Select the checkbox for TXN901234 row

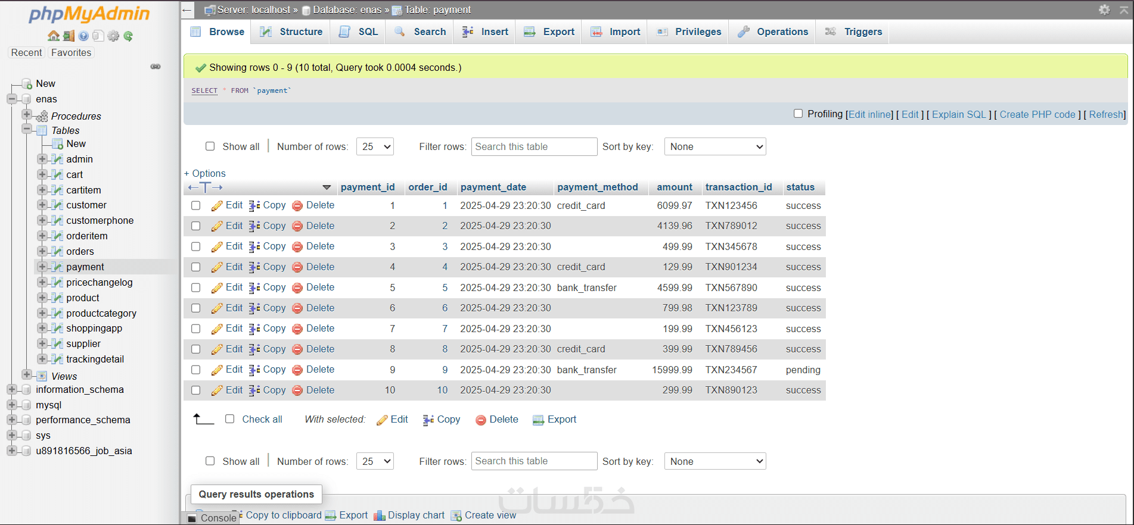196,267
